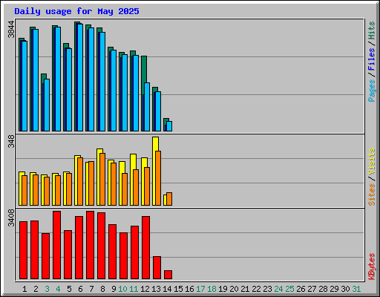The height and width of the screenshot is (297, 380).
Task: Click the day 1 red KBytes bar
Action: [x=23, y=250]
